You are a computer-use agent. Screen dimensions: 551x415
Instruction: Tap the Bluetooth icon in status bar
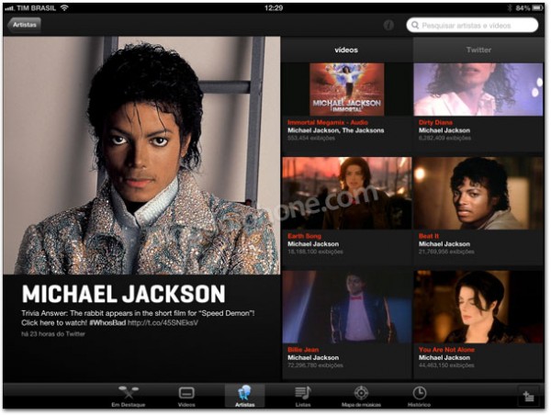click(x=510, y=7)
